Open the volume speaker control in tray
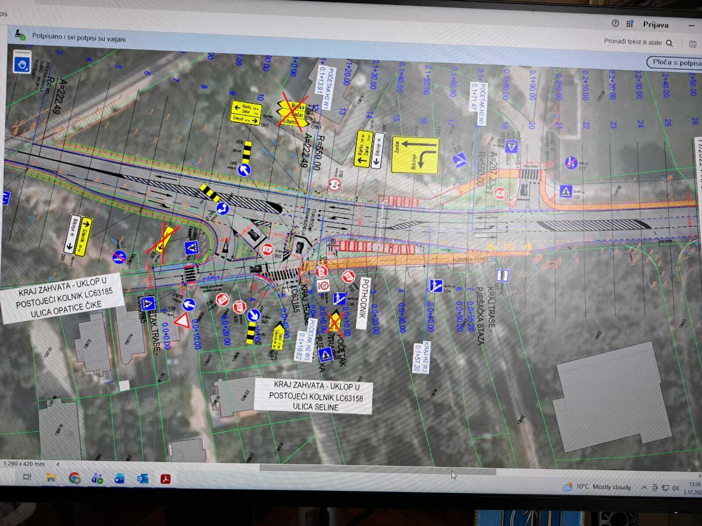702x526 pixels. [x=675, y=488]
